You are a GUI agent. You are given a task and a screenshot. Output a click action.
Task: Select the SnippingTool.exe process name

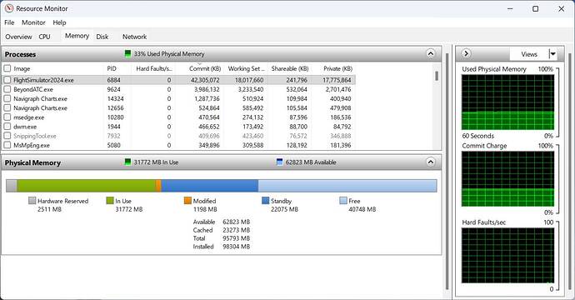coord(35,136)
